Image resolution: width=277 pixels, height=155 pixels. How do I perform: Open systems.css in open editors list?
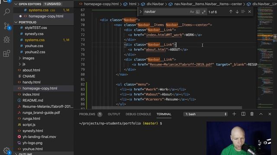(39, 10)
